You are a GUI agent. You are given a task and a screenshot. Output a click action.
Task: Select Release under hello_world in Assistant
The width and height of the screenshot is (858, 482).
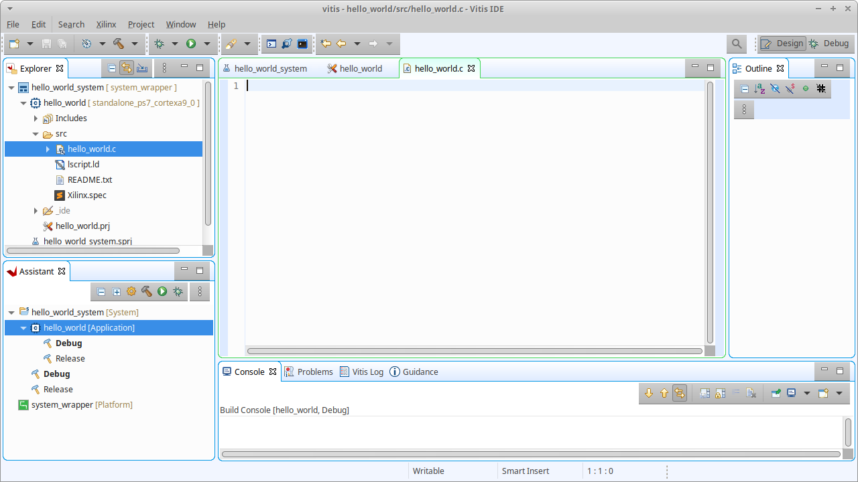(70, 358)
